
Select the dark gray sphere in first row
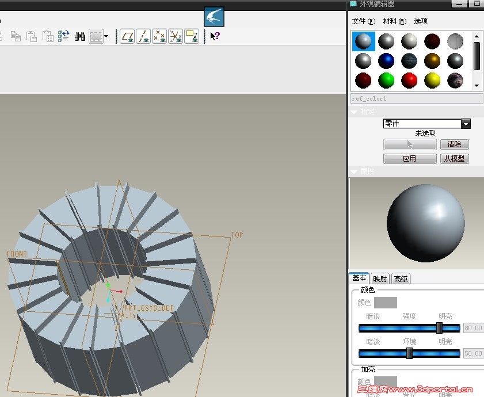[x=386, y=41]
